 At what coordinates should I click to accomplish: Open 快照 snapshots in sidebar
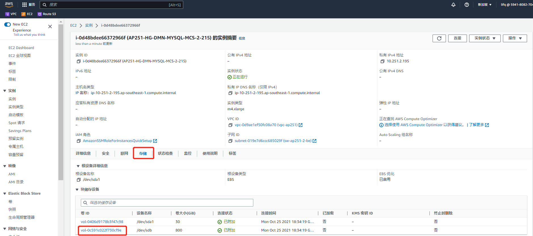click(x=12, y=210)
